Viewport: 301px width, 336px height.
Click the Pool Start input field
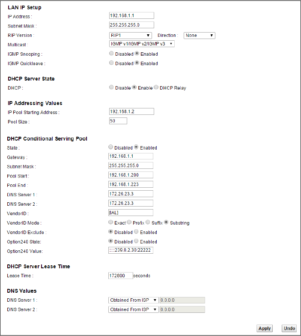pos(131,175)
